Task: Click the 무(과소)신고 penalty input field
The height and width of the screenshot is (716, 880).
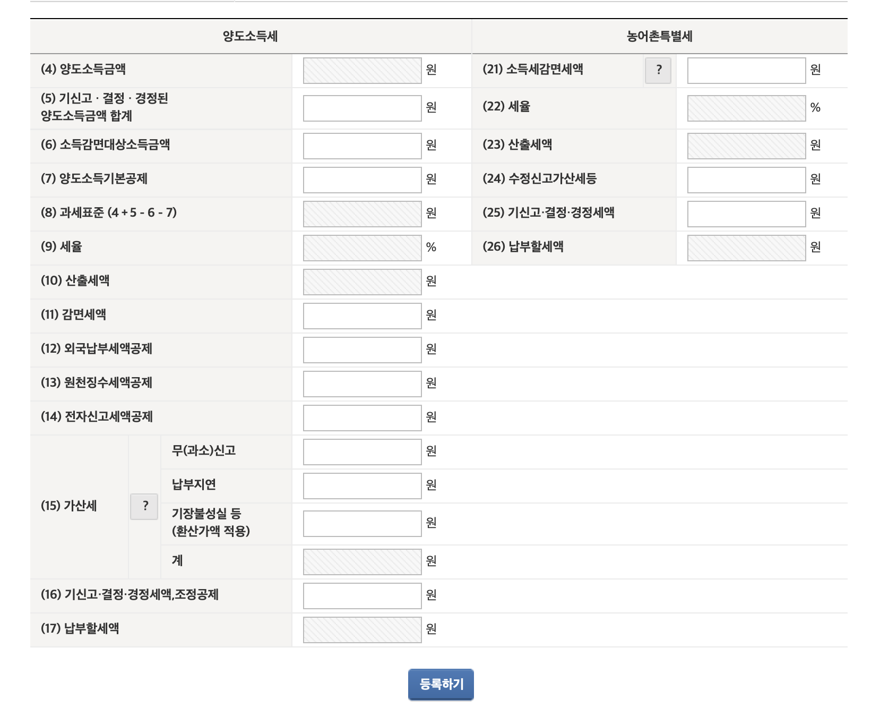Action: tap(361, 451)
